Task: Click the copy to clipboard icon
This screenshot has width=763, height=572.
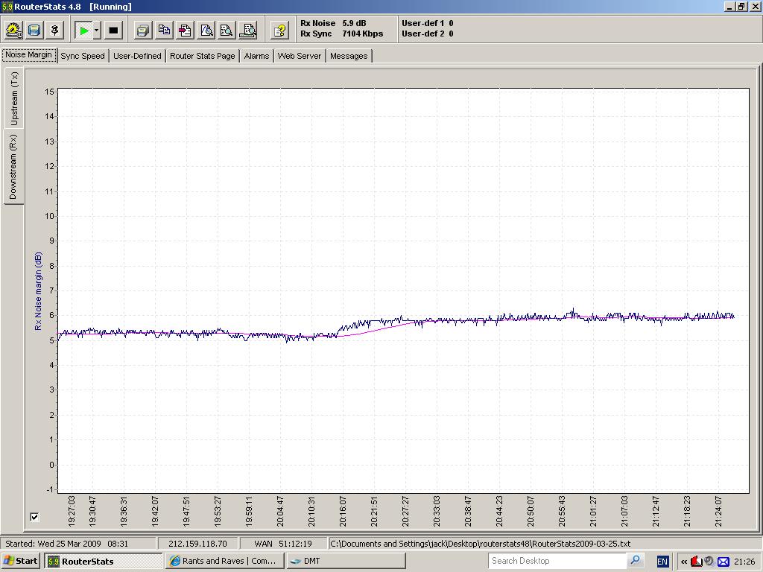Action: (164, 31)
